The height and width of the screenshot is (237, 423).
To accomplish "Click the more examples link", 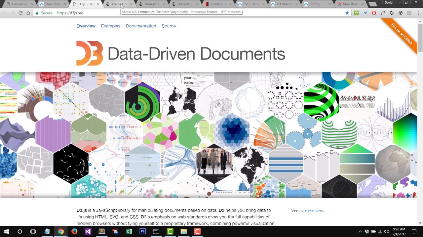I will click(x=311, y=210).
